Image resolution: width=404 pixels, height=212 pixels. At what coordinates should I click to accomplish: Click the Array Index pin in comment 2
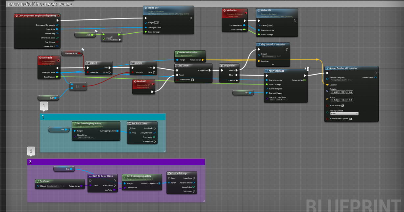coord(194,187)
